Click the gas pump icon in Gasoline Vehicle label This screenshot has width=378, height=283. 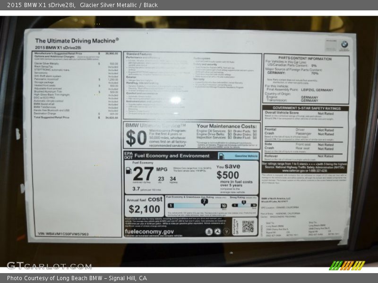click(x=222, y=156)
